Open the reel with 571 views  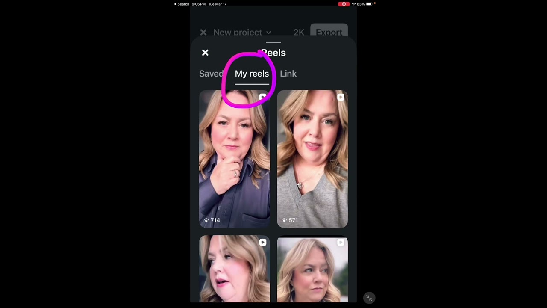pos(312,159)
